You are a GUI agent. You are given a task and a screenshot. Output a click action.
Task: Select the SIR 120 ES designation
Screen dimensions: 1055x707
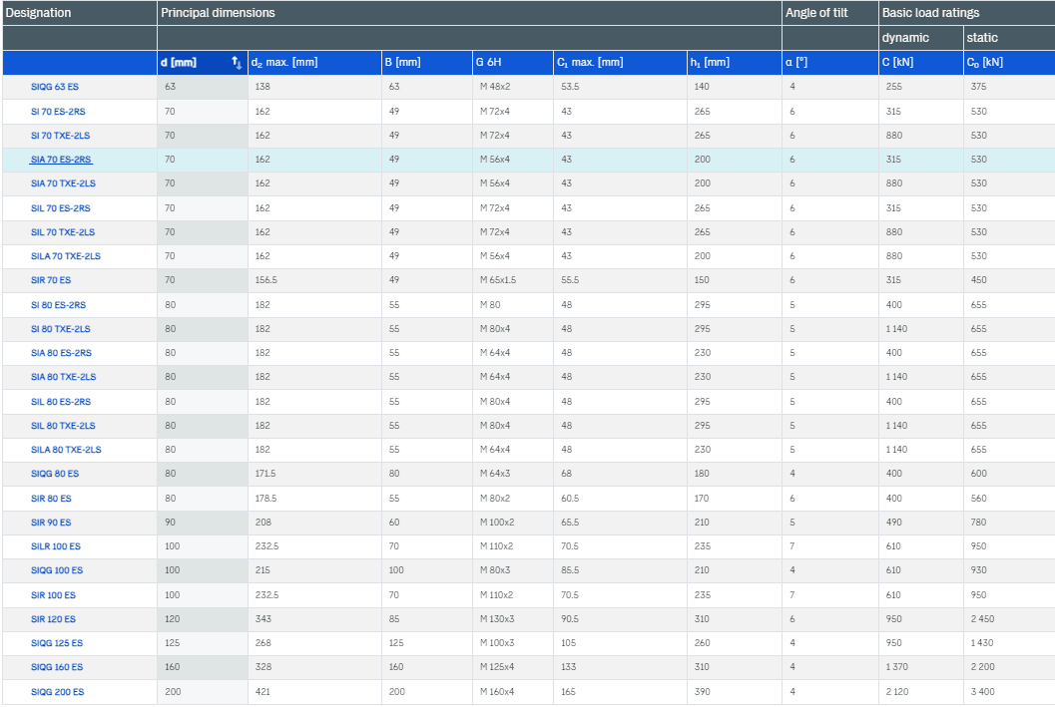tap(53, 619)
